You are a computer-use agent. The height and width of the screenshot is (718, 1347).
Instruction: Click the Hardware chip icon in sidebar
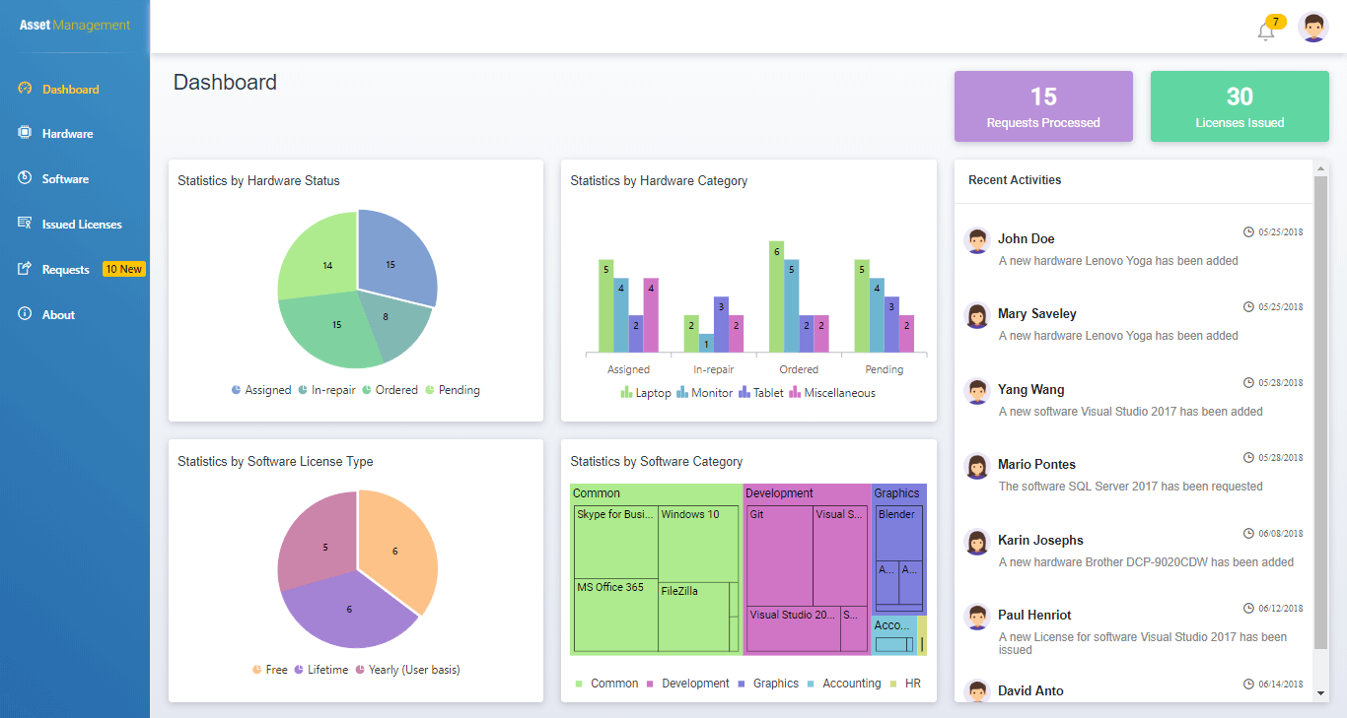click(x=26, y=133)
